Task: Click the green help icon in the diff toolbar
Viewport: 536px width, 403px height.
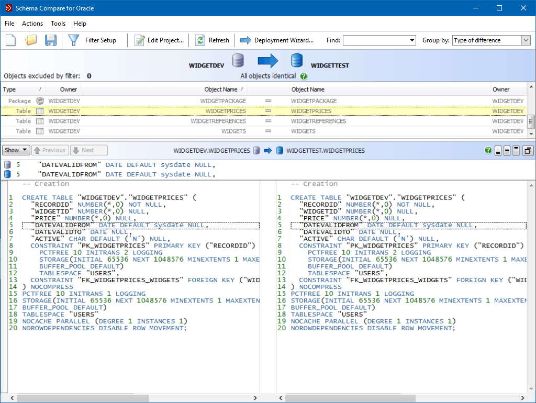Action: pos(487,150)
